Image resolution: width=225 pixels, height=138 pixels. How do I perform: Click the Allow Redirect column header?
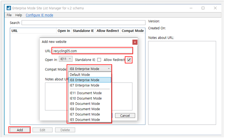108,31
